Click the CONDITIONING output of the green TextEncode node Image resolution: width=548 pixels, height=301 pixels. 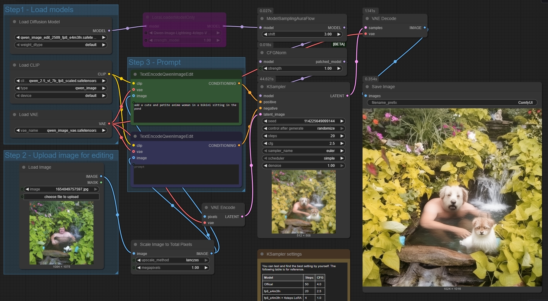[239, 83]
